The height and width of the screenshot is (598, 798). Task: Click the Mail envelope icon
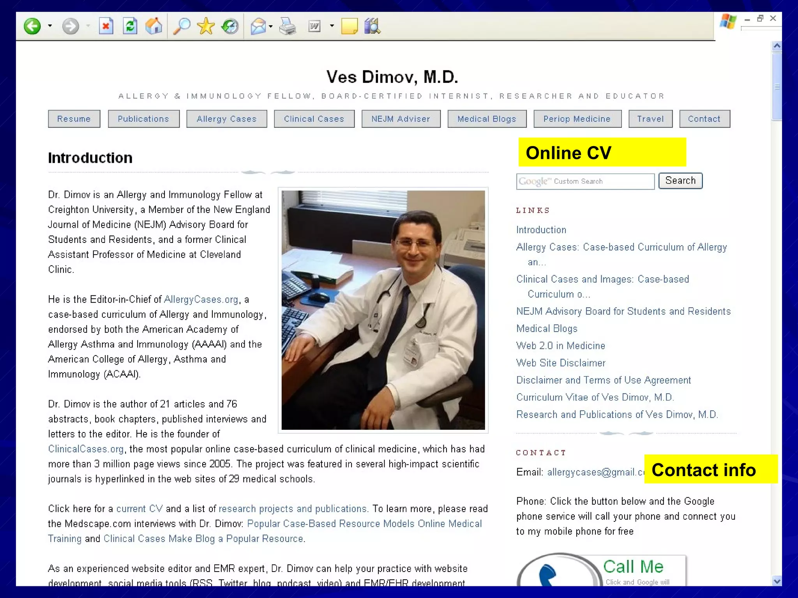(x=258, y=26)
